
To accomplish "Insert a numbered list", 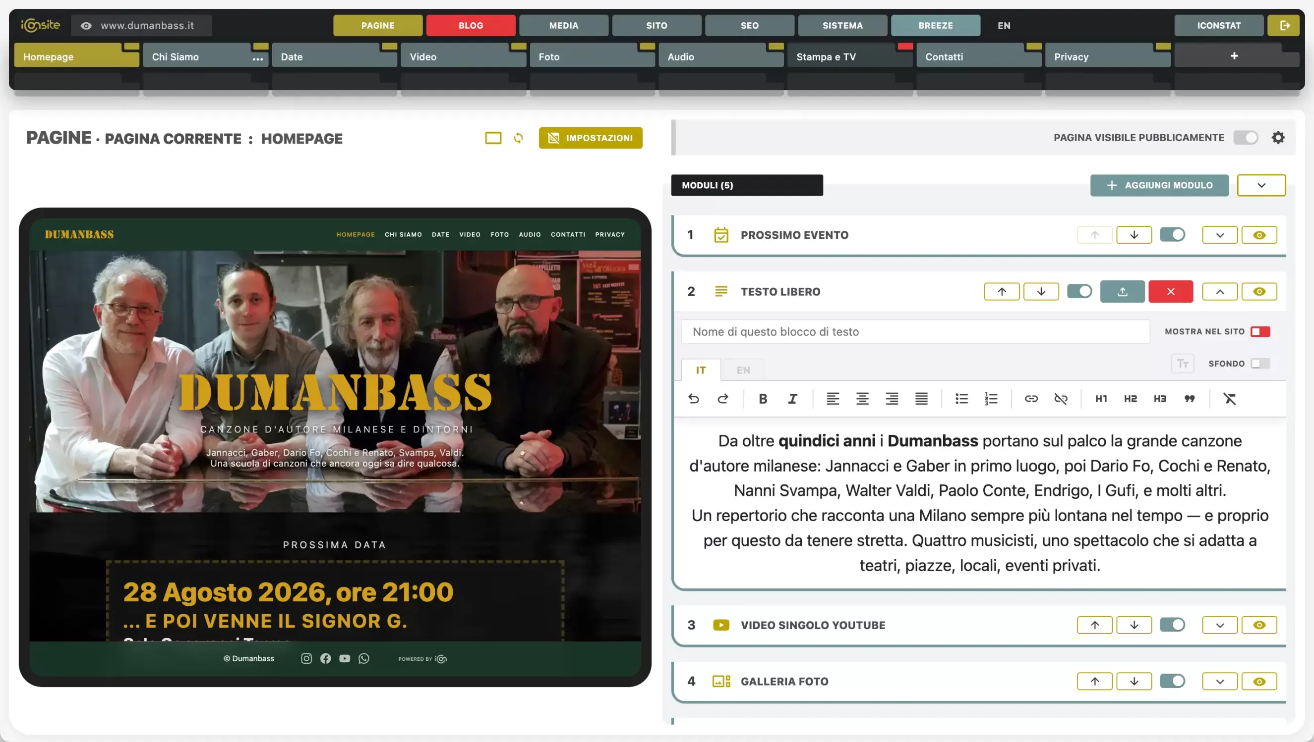I will point(991,399).
